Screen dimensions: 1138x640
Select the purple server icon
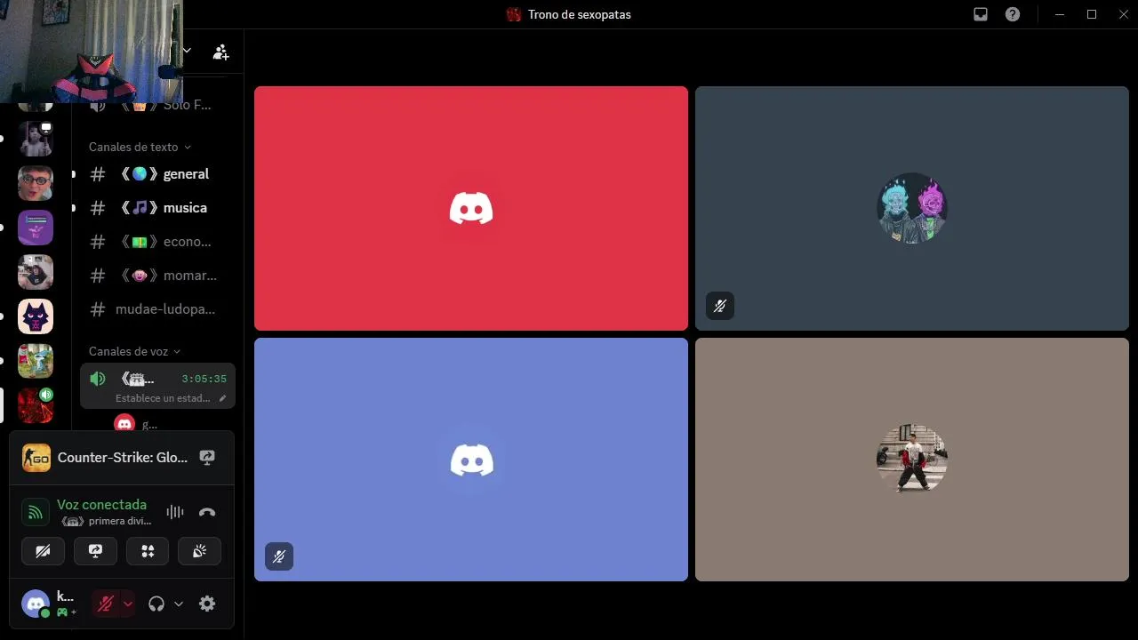click(36, 228)
